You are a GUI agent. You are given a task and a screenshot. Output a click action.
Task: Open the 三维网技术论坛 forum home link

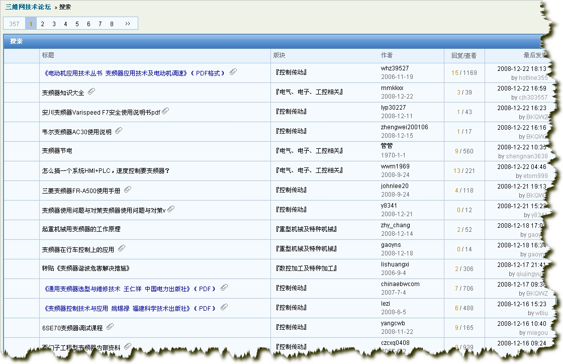[x=28, y=7]
